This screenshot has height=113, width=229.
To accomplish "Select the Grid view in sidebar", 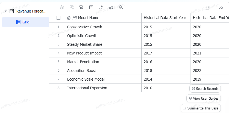I will tap(25, 22).
